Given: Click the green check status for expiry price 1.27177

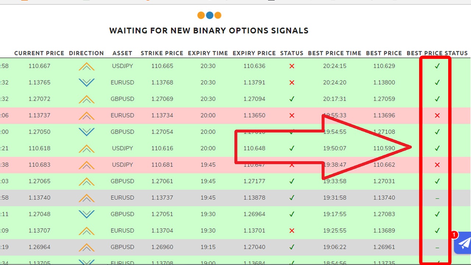Looking at the screenshot, I should pyautogui.click(x=292, y=181).
